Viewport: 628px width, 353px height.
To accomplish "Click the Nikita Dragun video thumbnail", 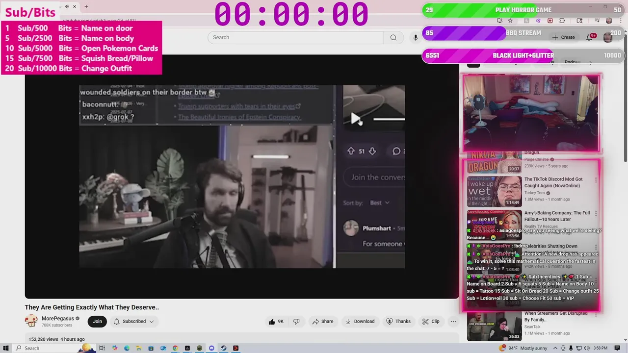I will [x=494, y=163].
